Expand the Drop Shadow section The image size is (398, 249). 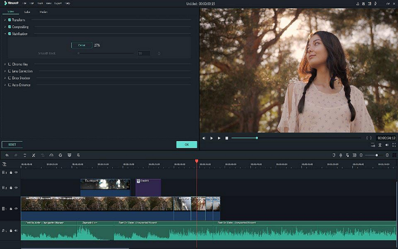[5, 78]
